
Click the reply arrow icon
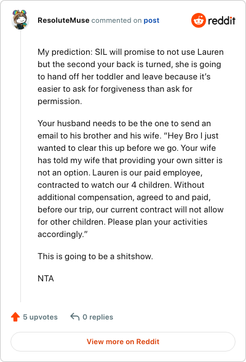pyautogui.click(x=75, y=316)
